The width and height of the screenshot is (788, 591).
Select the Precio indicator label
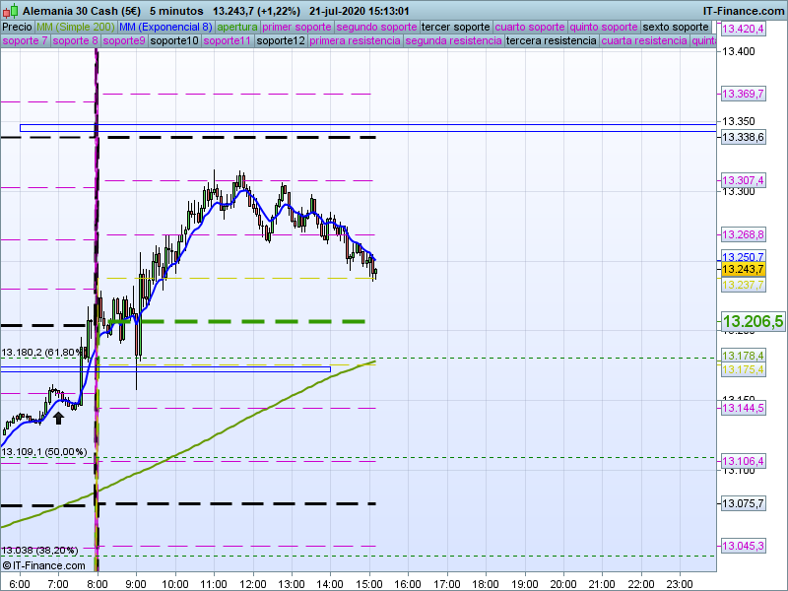pyautogui.click(x=17, y=28)
